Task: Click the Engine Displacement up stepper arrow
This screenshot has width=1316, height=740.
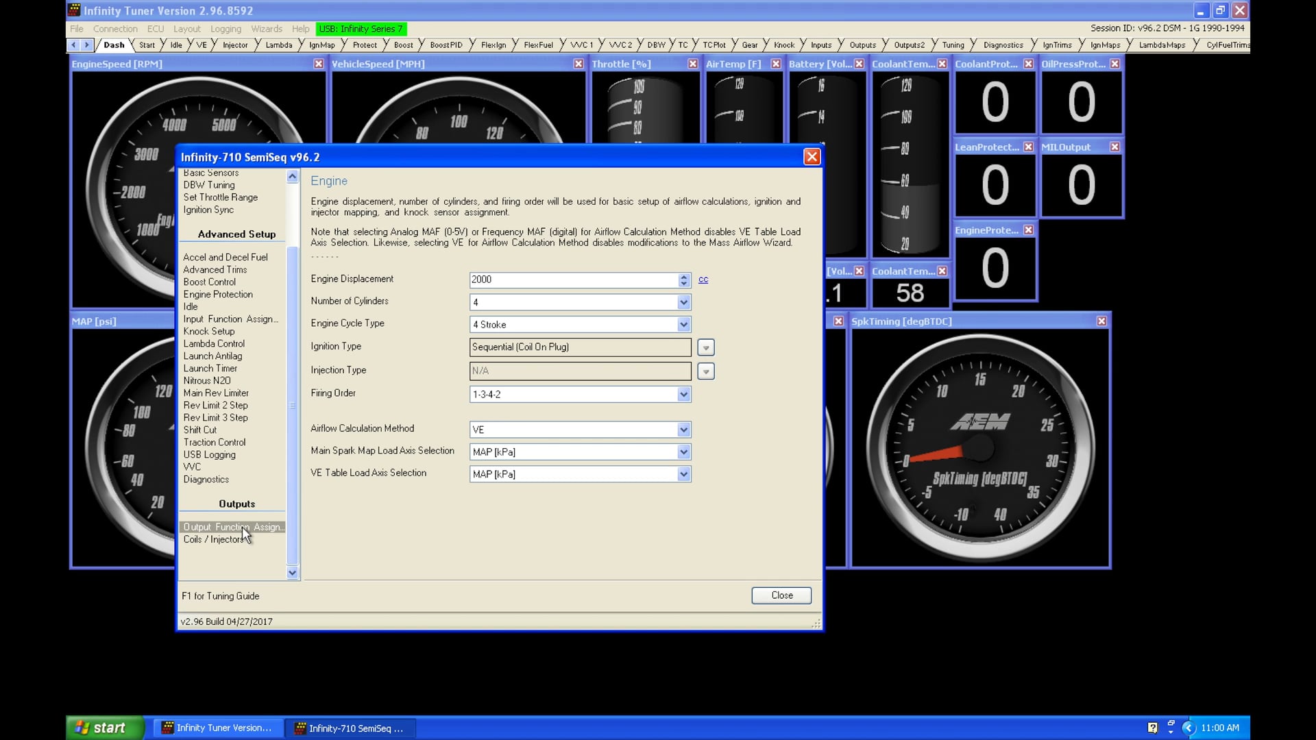Action: pos(683,277)
